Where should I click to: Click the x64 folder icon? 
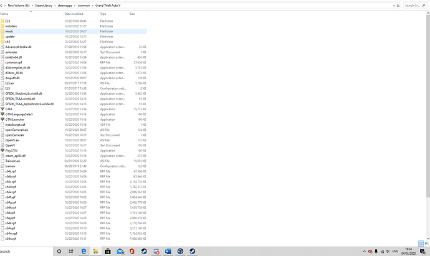point(2,42)
